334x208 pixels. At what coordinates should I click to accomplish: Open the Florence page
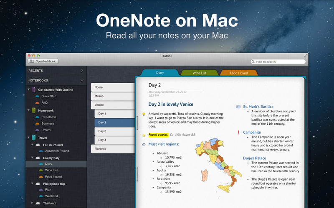tap(113, 149)
